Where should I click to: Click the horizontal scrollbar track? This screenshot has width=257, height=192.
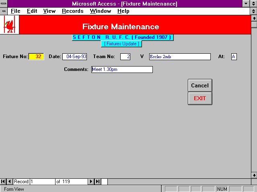click(179, 182)
